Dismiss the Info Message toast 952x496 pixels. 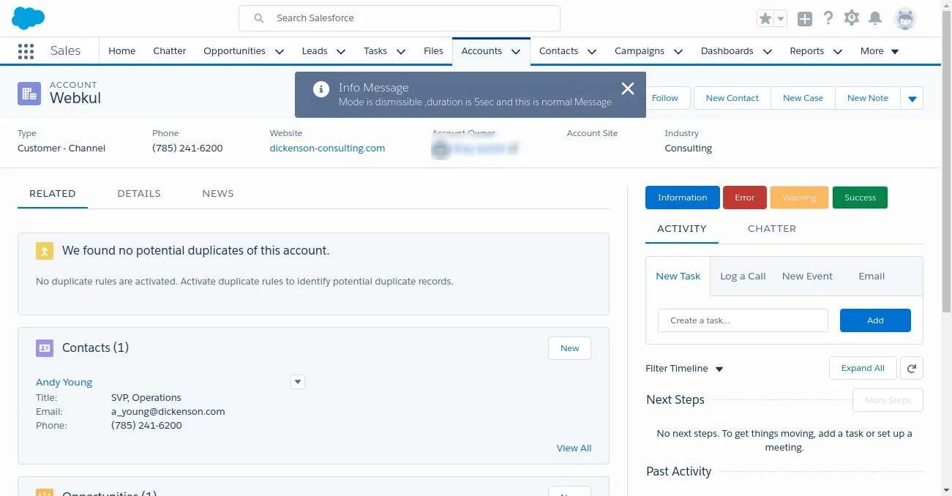coord(628,89)
